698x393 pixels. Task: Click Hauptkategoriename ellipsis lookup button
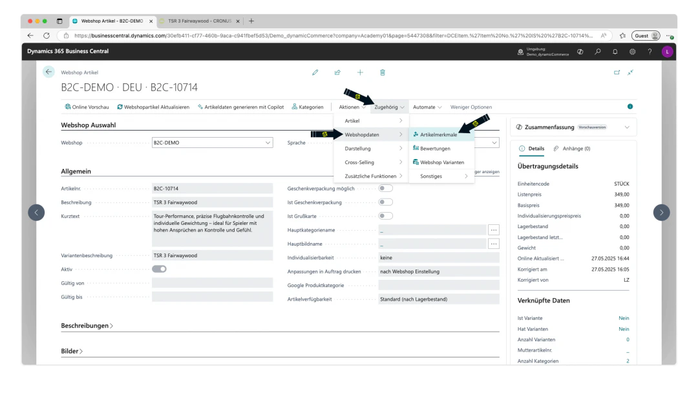(494, 230)
